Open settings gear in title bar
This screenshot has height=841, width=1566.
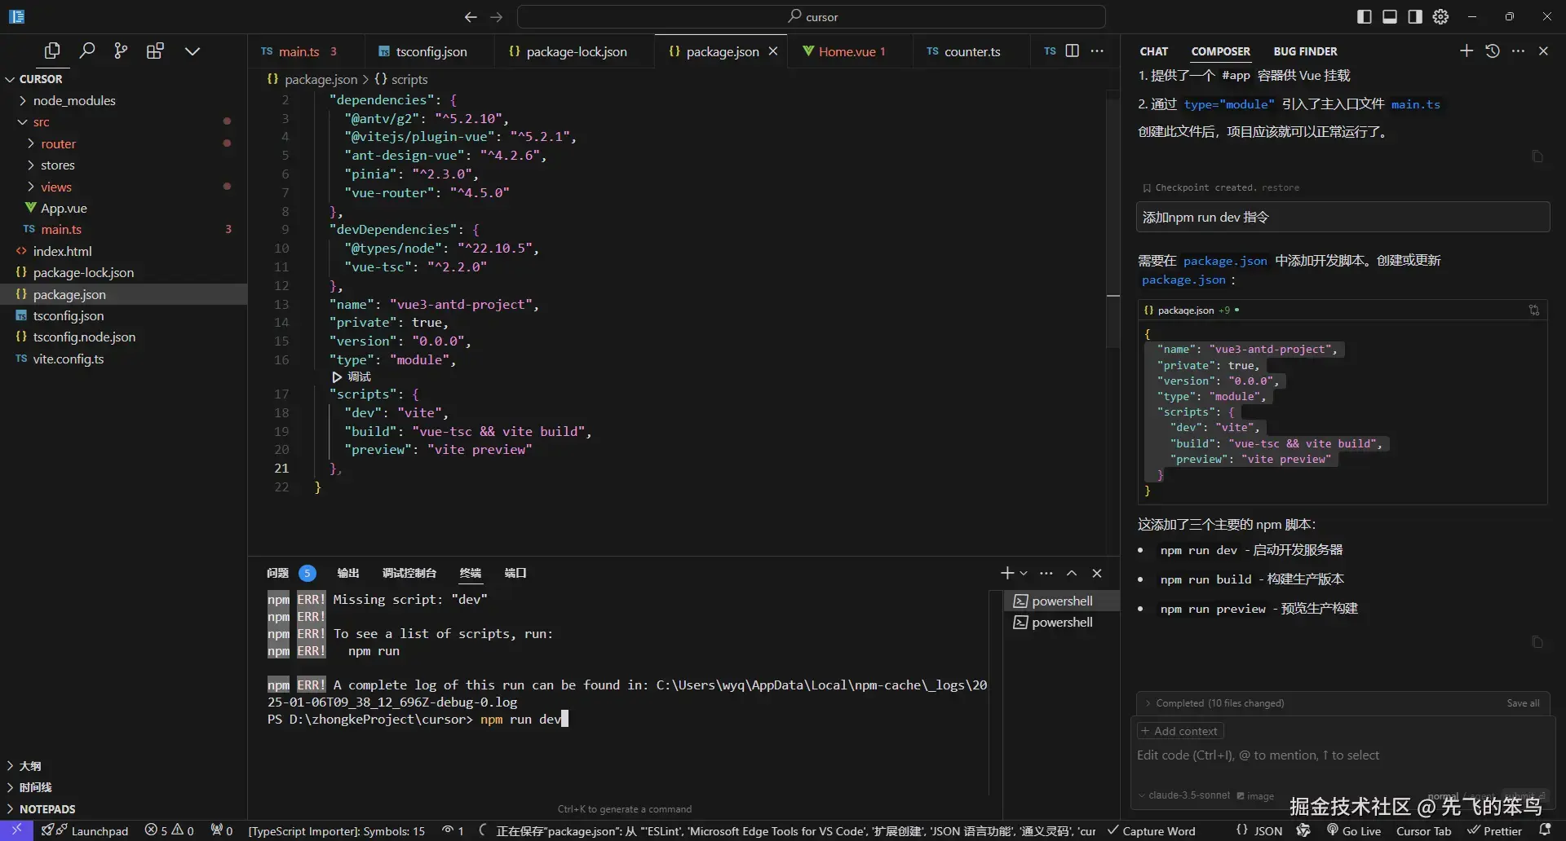coord(1441,16)
